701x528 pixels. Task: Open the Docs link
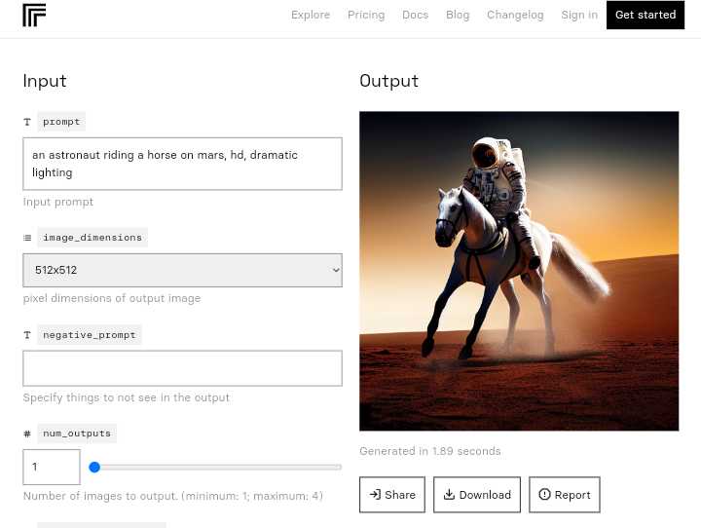415,15
